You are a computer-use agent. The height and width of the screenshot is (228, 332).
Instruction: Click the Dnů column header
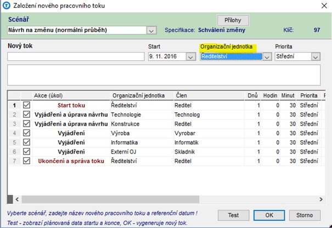252,95
